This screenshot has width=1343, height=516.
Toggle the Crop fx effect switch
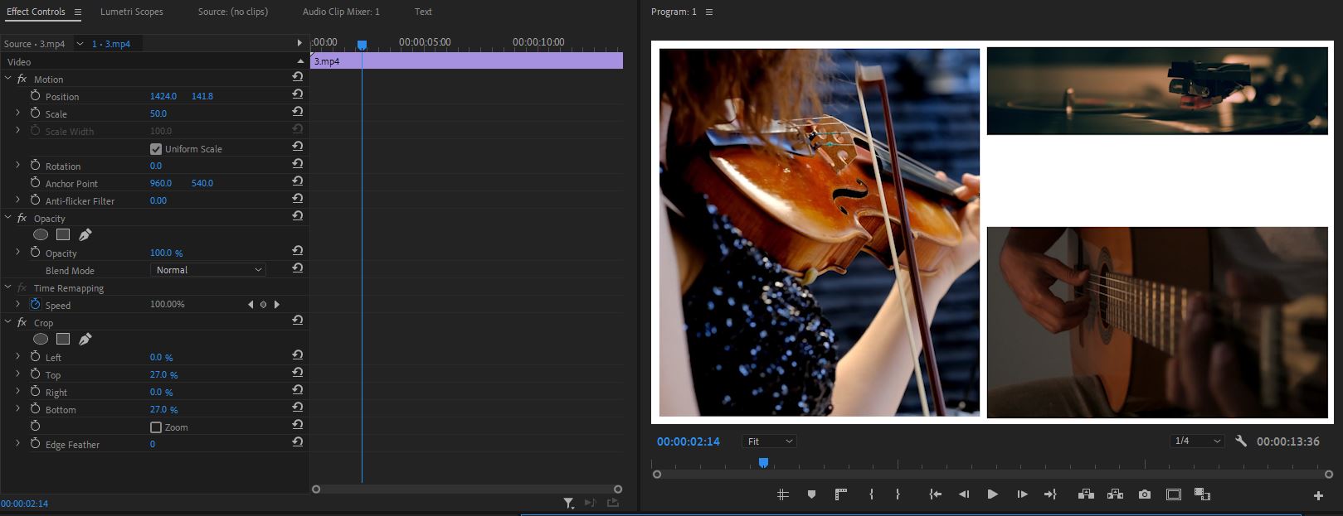click(22, 322)
